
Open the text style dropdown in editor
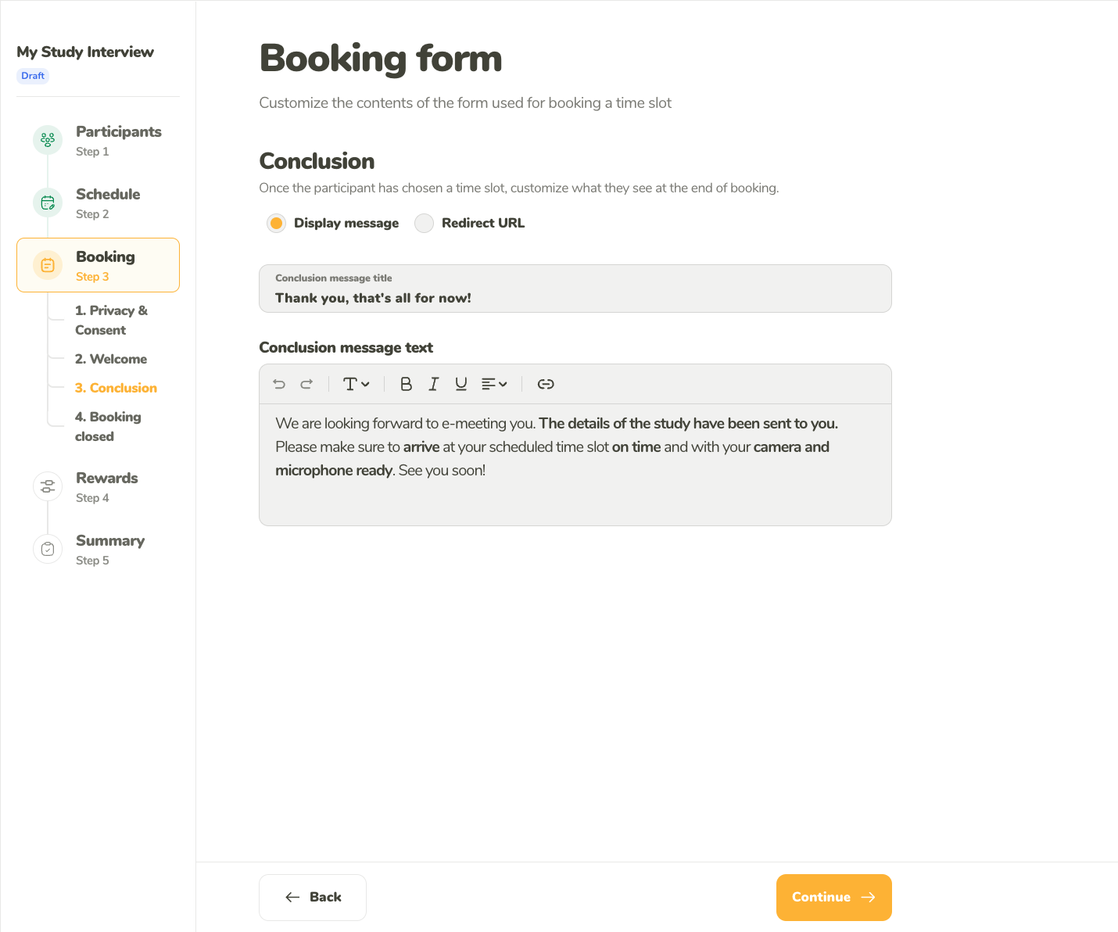(357, 384)
